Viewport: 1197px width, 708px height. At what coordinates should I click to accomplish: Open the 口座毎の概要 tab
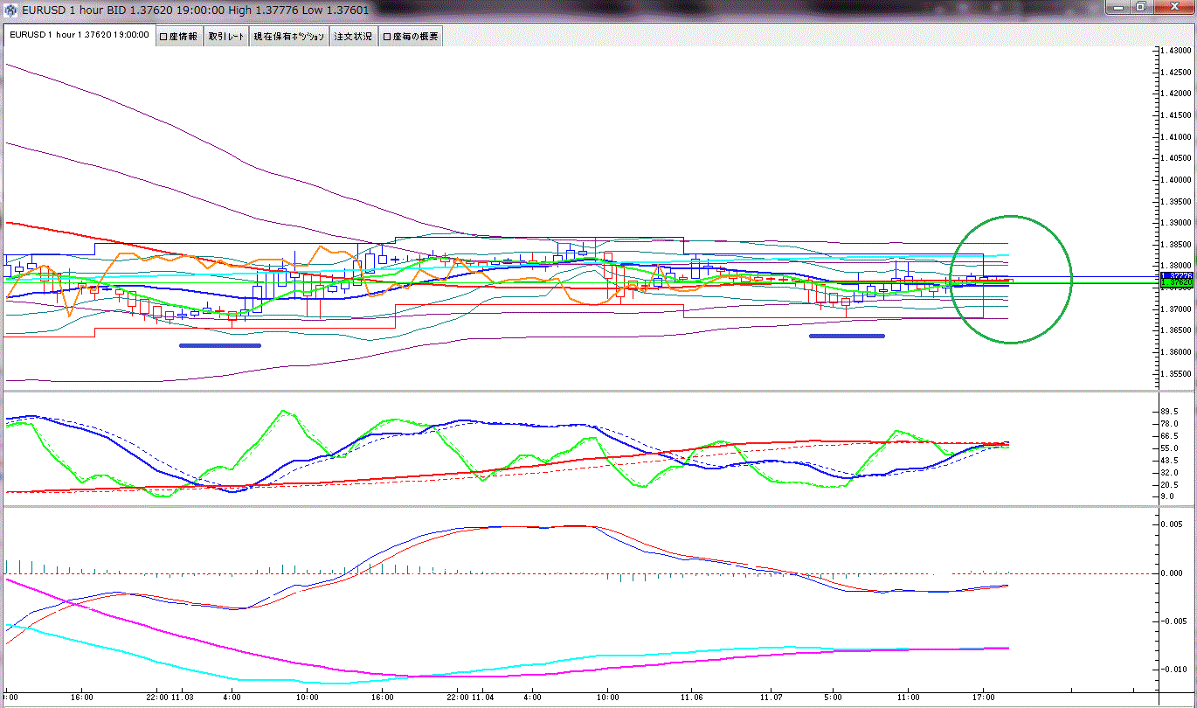411,36
